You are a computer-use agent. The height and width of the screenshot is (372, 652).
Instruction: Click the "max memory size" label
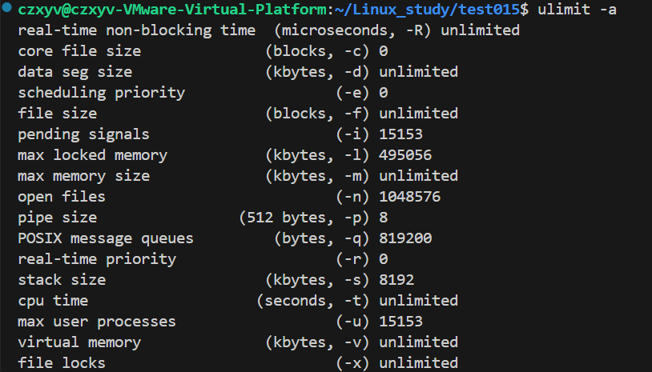(x=83, y=176)
